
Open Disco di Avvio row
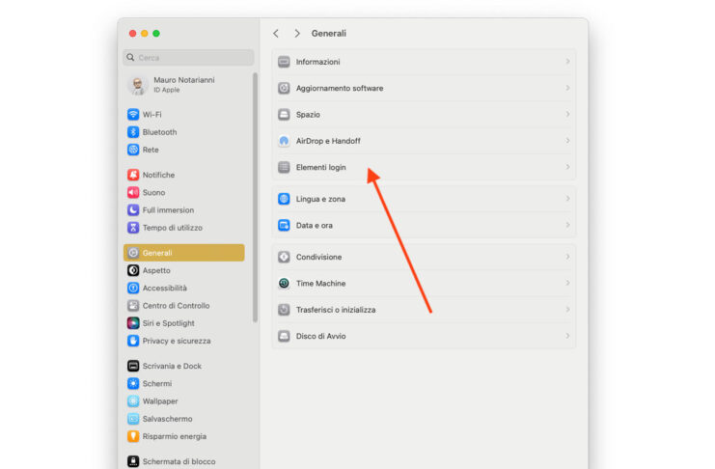click(424, 336)
